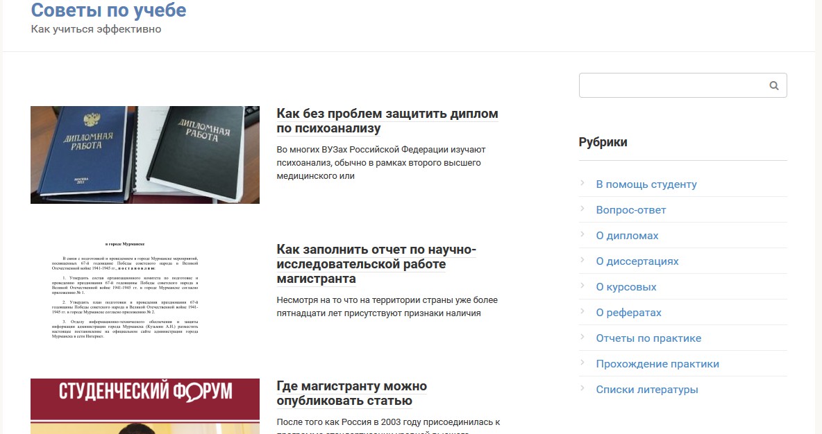
Task: Click excerpt beginning 'Во многих ВУЗах Российской Федерации'
Action: 381,163
